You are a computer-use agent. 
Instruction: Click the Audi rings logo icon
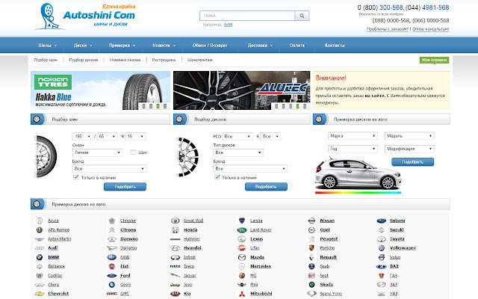pos(40,248)
